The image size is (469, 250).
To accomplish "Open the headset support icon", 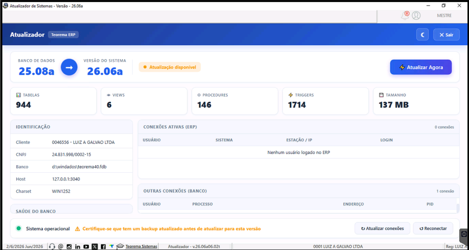I will [x=52, y=247].
